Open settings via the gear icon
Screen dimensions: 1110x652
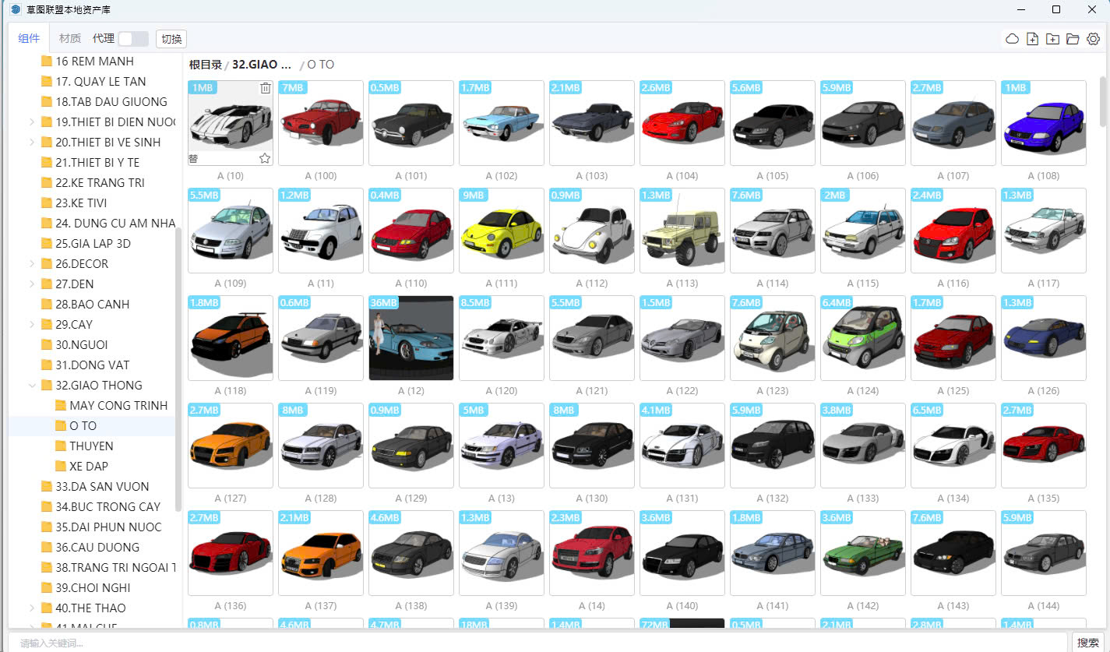pos(1093,39)
